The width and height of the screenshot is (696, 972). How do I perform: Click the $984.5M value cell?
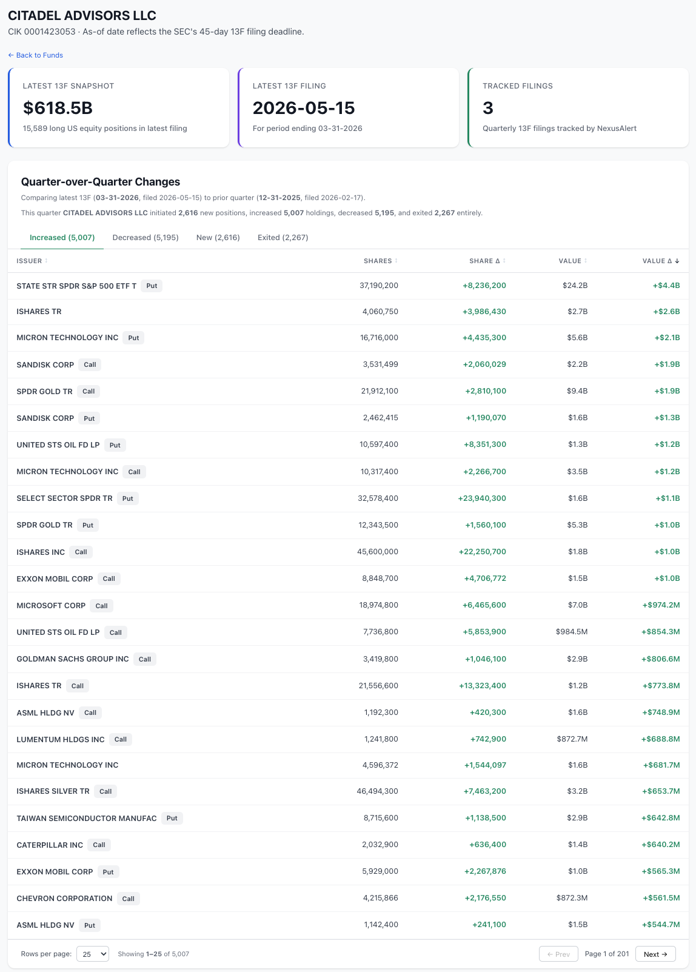[572, 632]
